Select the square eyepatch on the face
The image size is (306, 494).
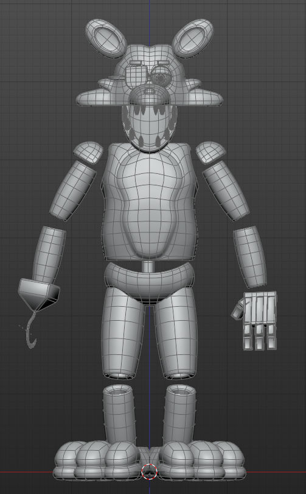click(x=136, y=76)
